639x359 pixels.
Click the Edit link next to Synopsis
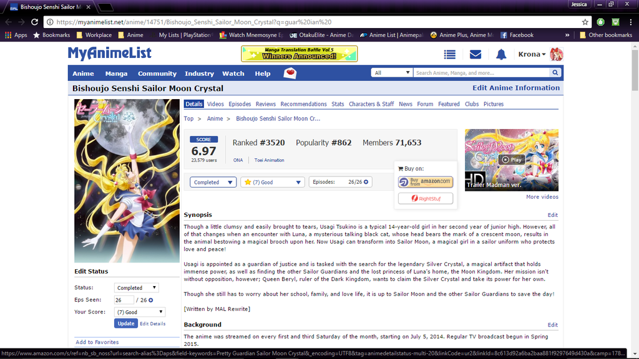coord(553,215)
